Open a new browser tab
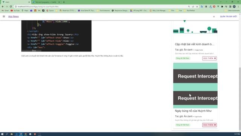Screen dimensions: 241x136 [x=64, y=2]
